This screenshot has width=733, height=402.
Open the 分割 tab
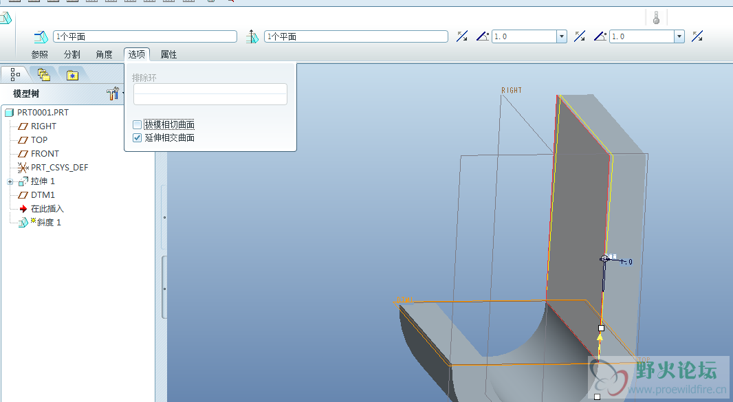(x=72, y=55)
